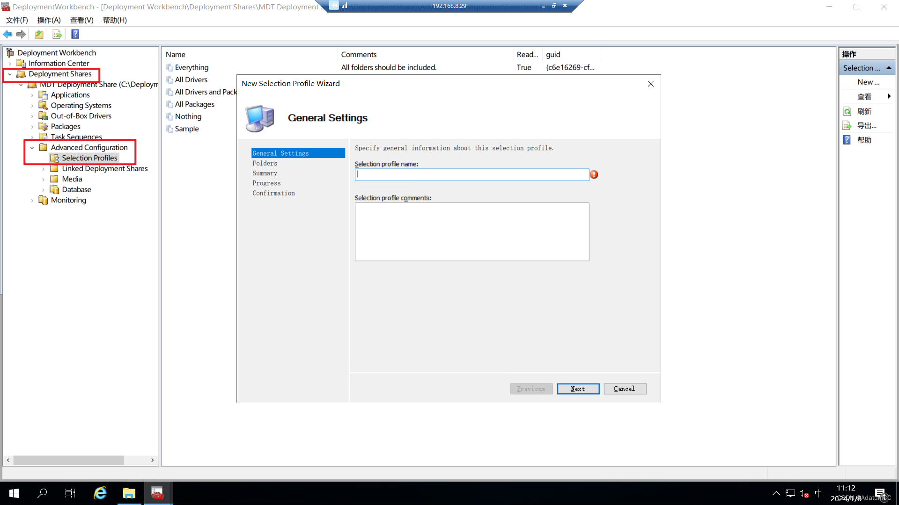The image size is (899, 505).
Task: Click the tree pane horizontal scrollbar
Action: click(68, 460)
